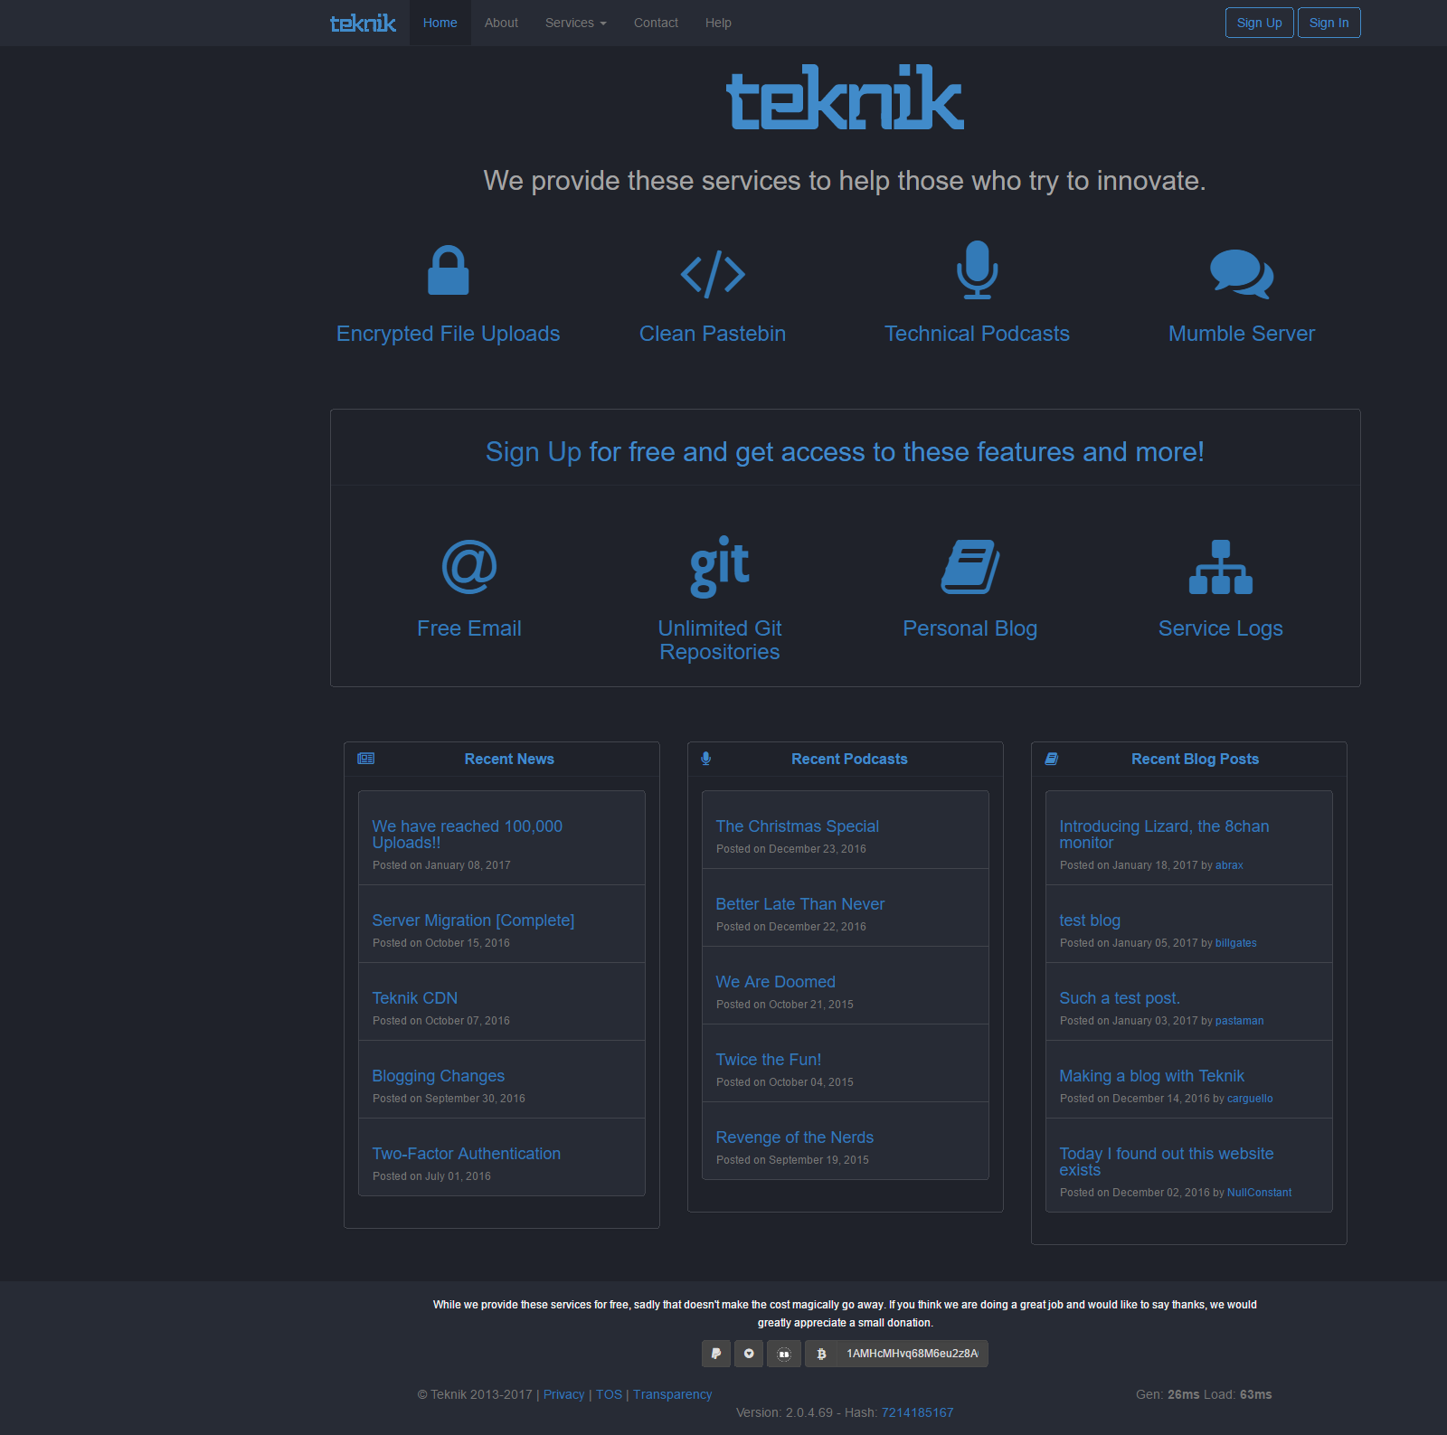Visit author NullConstant's profile

[x=1259, y=1193]
